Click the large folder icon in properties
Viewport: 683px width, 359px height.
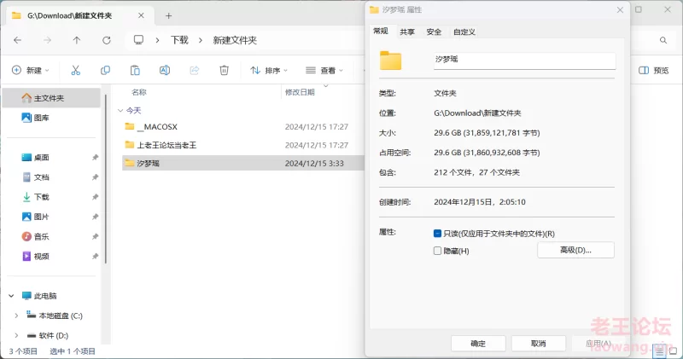tap(390, 61)
